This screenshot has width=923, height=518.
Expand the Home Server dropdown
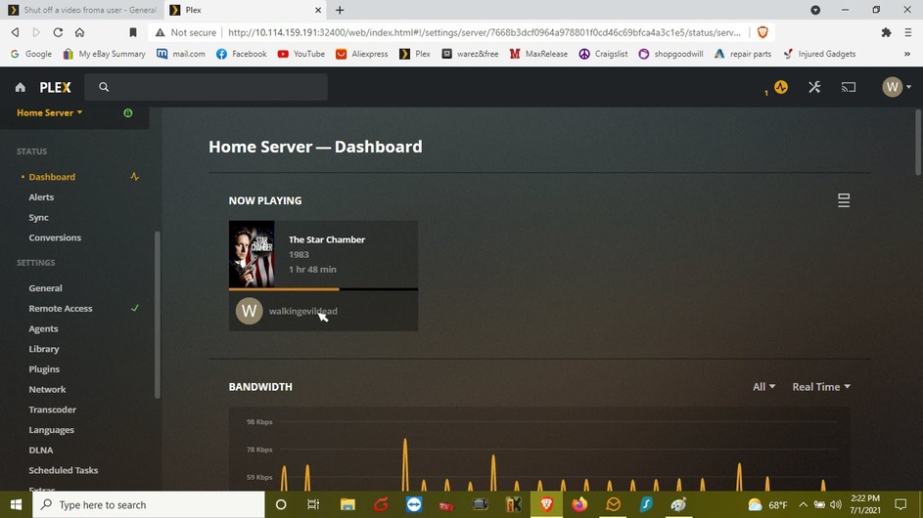click(50, 112)
